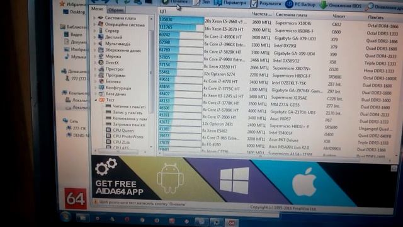Click the Частота column header
The width and height of the screenshot is (403, 227).
[x=261, y=14]
